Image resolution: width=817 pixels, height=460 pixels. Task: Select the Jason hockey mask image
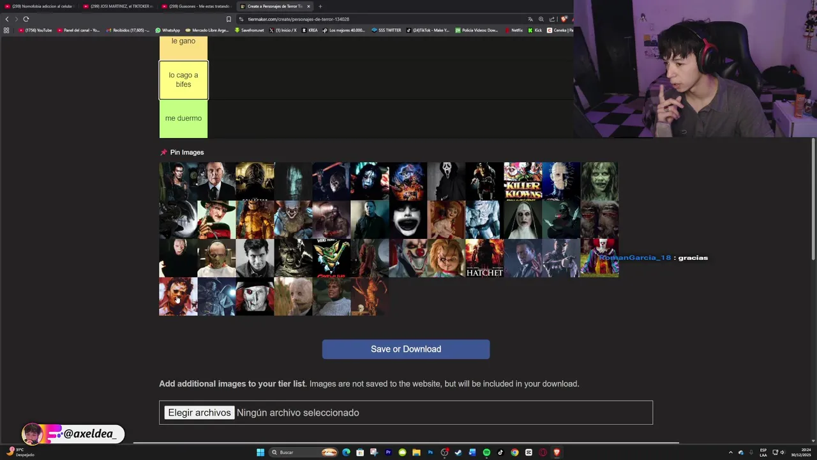point(331,181)
